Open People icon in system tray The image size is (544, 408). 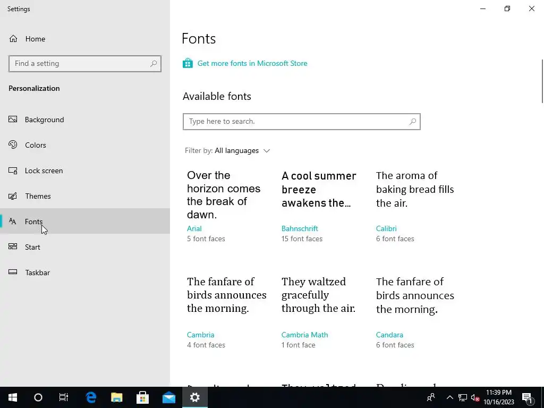431,397
